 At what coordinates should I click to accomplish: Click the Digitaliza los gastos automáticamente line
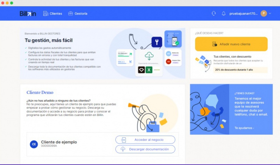point(49,48)
